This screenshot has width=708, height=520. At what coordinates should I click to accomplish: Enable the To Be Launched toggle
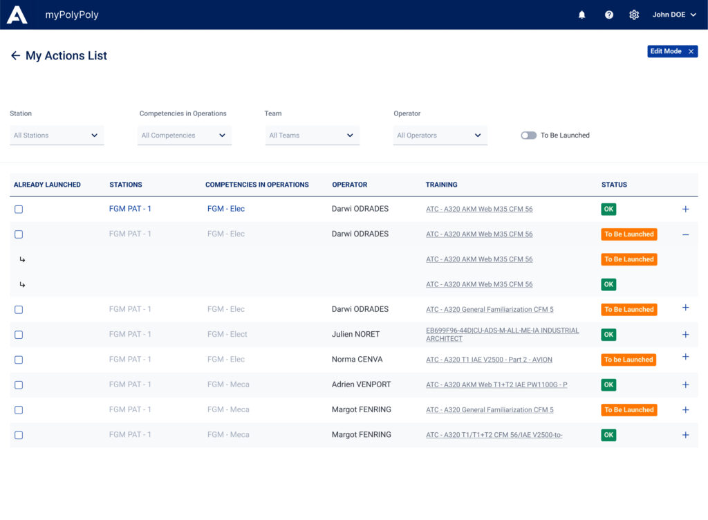[x=529, y=136]
